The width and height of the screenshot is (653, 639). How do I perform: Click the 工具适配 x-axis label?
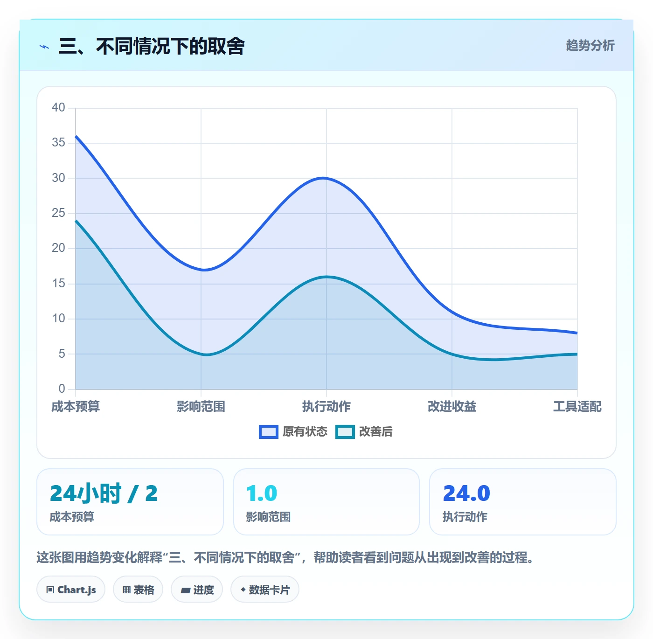point(577,407)
